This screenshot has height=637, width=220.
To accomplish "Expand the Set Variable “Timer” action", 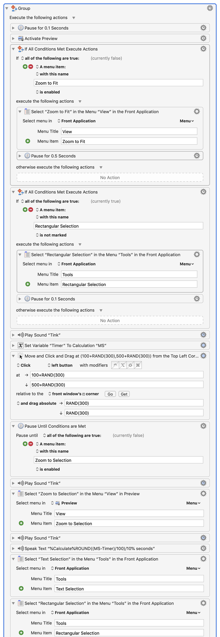I will pos(13,346).
